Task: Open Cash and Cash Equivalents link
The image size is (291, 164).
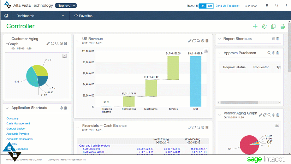Action: coord(95,146)
